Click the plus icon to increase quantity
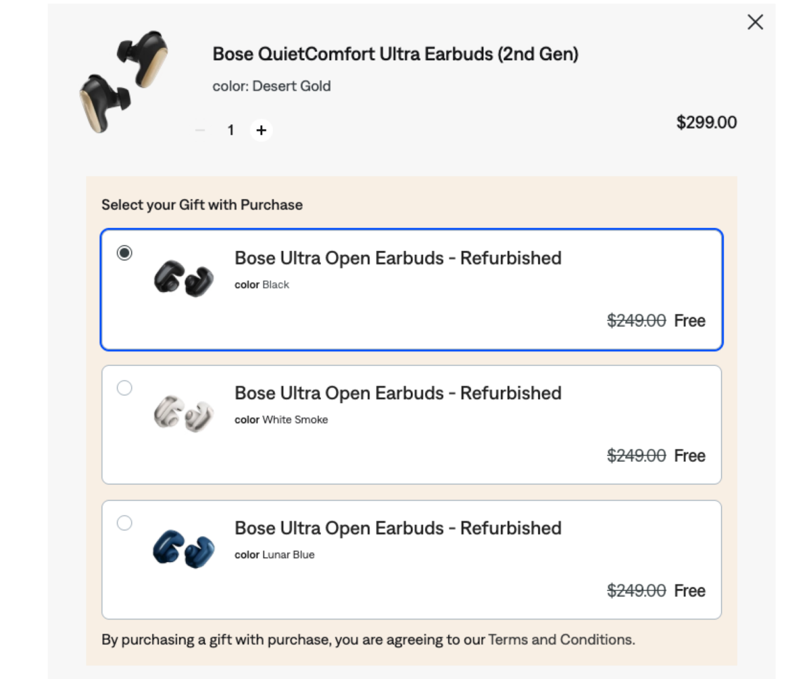The width and height of the screenshot is (811, 679). pos(261,130)
